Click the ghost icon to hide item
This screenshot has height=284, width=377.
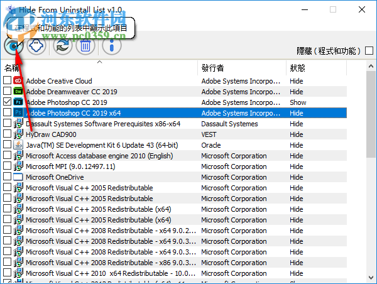pos(36,45)
